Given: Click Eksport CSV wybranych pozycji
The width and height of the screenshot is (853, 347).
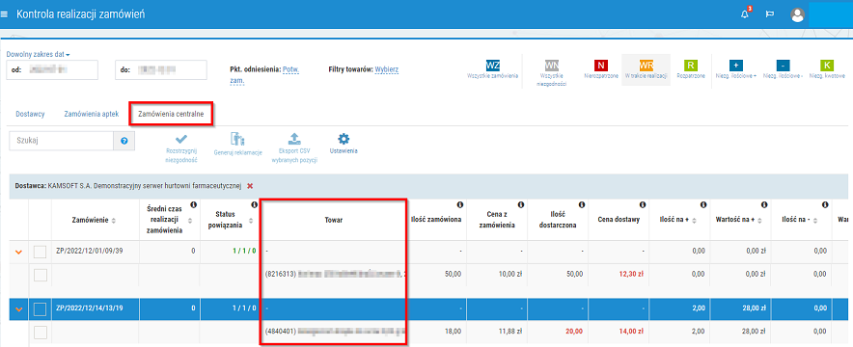Looking at the screenshot, I should 293,147.
